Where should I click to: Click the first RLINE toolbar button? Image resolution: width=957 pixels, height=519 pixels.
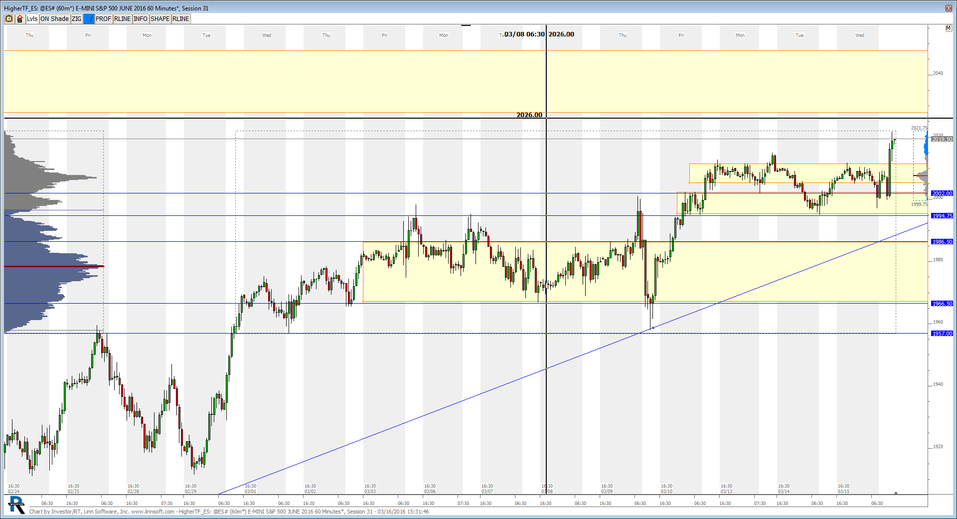pyautogui.click(x=122, y=19)
